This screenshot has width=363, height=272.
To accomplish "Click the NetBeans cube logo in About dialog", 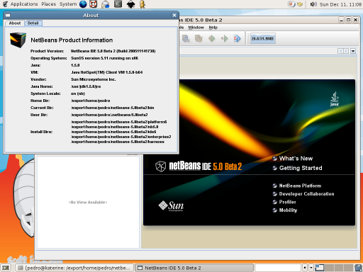I will tap(18, 40).
